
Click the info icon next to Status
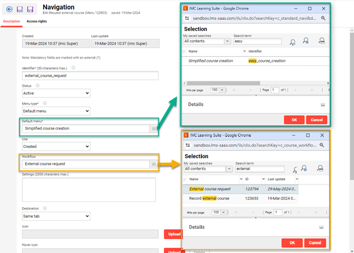pyautogui.click(x=36, y=86)
